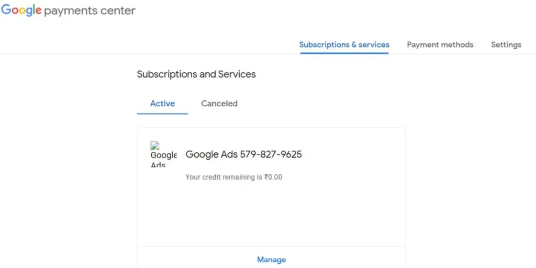Image resolution: width=536 pixels, height=268 pixels.
Task: Click the Google logo in the header
Action: click(x=21, y=10)
